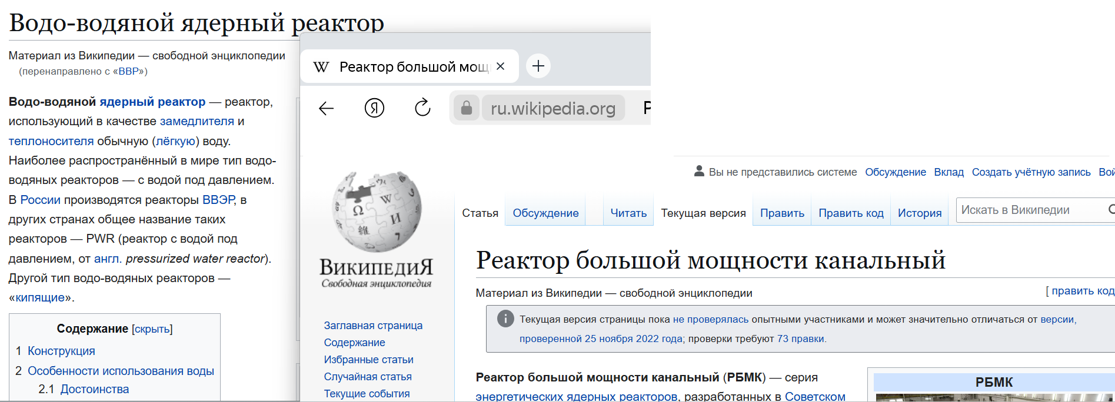Image resolution: width=1115 pixels, height=402 pixels.
Task: Click the Водо-водяной ядерный реактор page title
Action: (197, 22)
